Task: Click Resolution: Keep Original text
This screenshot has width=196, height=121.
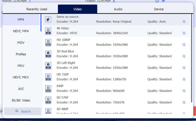Action: pyautogui.click(x=114, y=22)
